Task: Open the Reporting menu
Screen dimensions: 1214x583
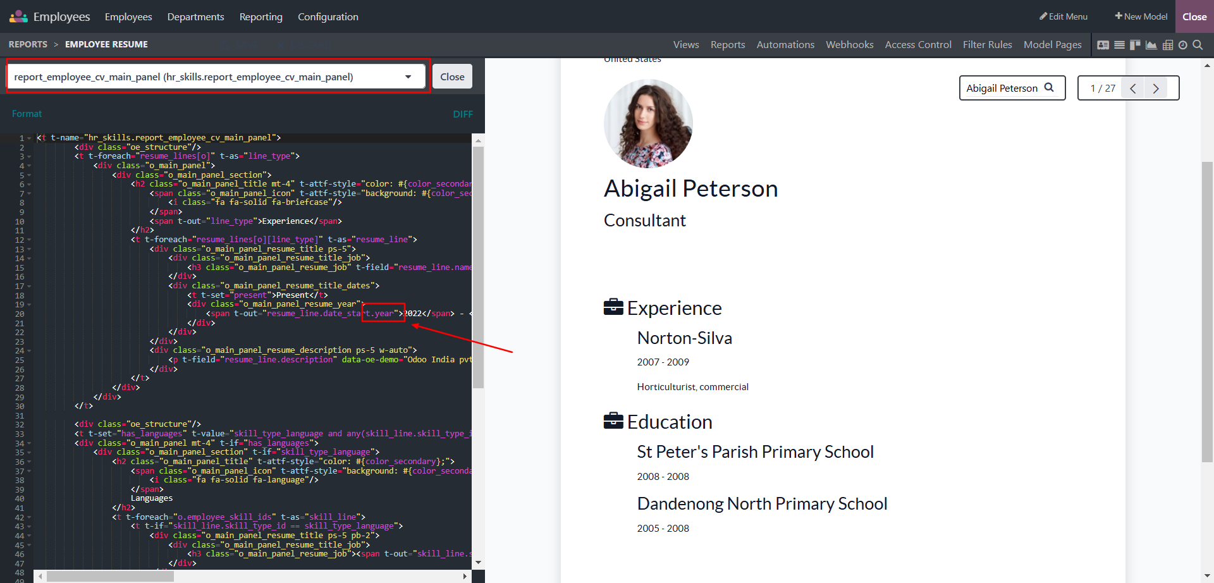Action: 261,16
